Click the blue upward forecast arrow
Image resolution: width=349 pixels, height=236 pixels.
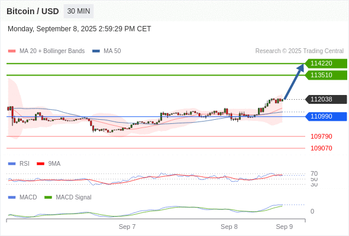pos(294,81)
